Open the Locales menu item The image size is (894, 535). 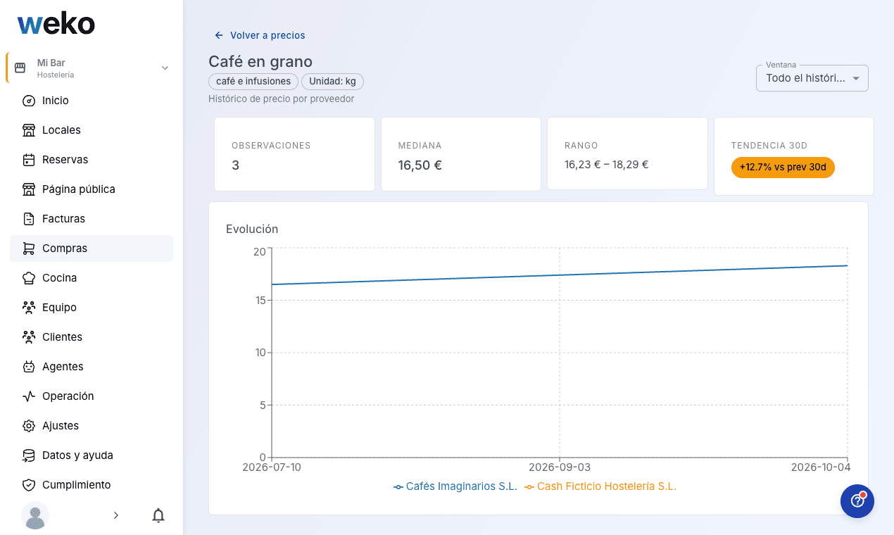pyautogui.click(x=92, y=130)
